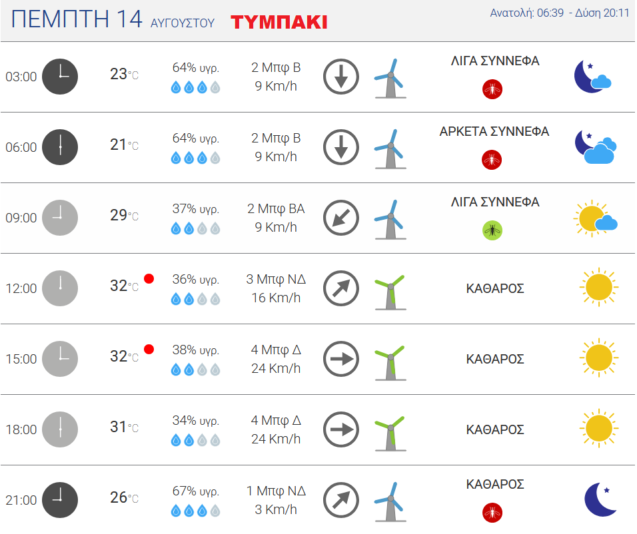
Task: Click the ΑΡΚΕΤΑ ΣΥΝΝΕΦΑ description at 06:00
Action: pos(494,132)
